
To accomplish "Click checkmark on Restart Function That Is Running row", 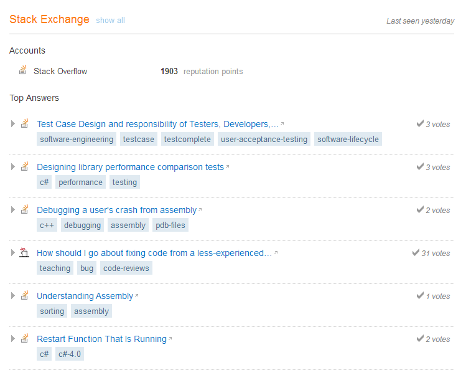I will (x=420, y=338).
